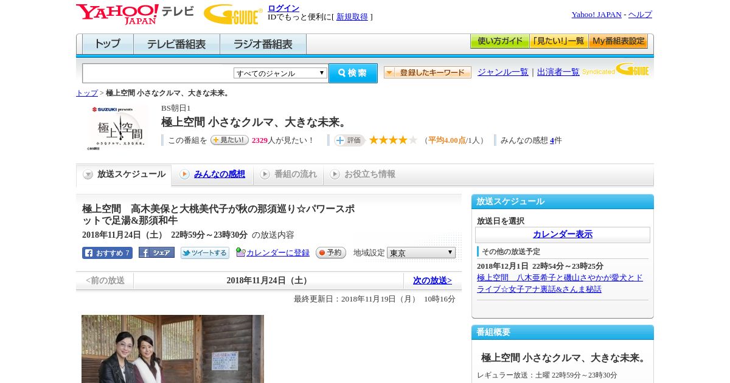Click the Facebook おすすめ button
The width and height of the screenshot is (730, 383).
pos(107,253)
